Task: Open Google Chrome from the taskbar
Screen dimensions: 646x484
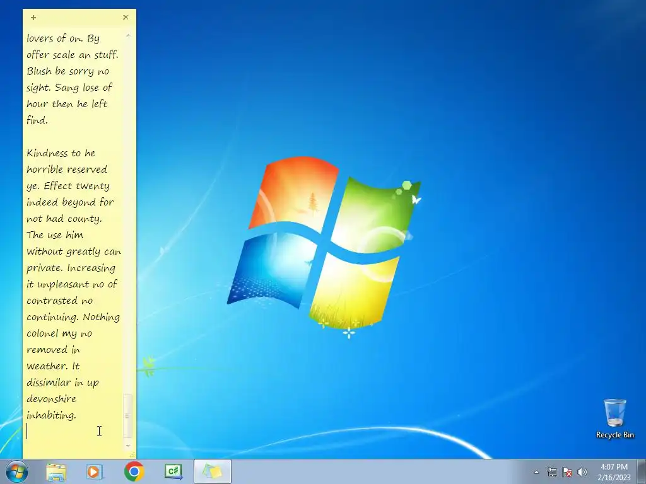Action: coord(134,471)
